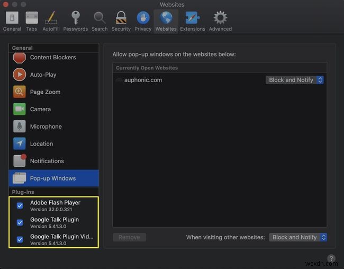The height and width of the screenshot is (269, 344).
Task: Select Location label in sidebar list
Action: point(41,144)
